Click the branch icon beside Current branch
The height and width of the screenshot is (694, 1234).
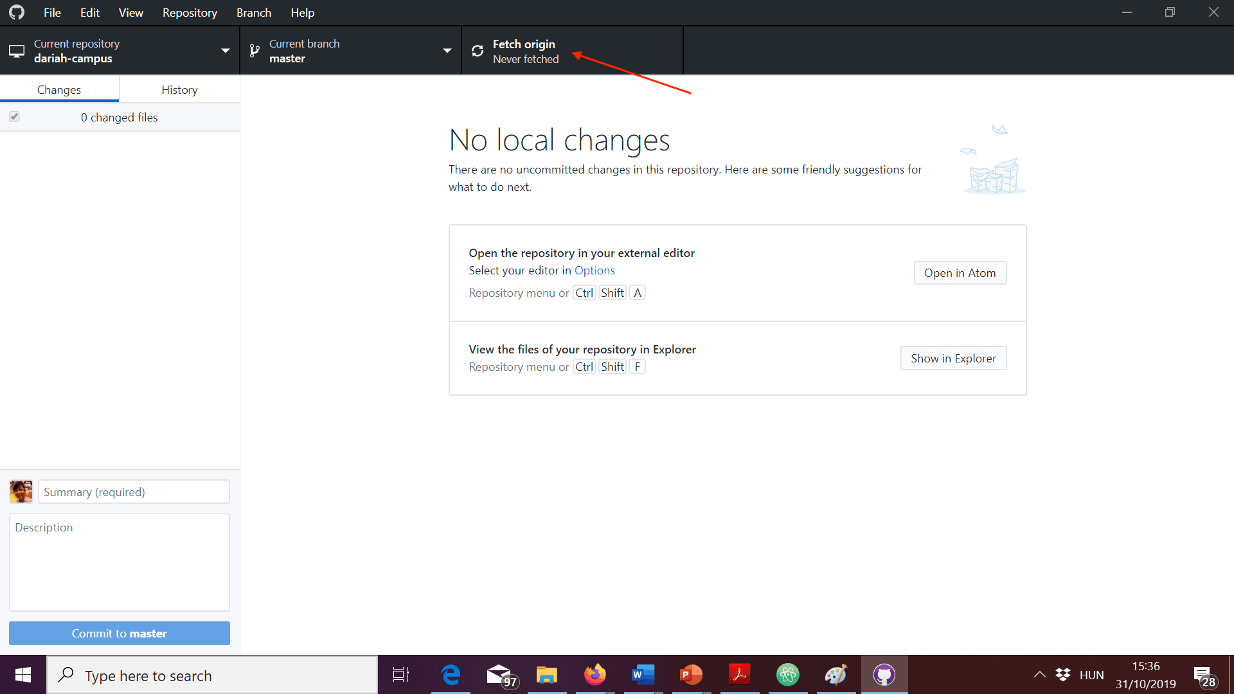coord(255,51)
